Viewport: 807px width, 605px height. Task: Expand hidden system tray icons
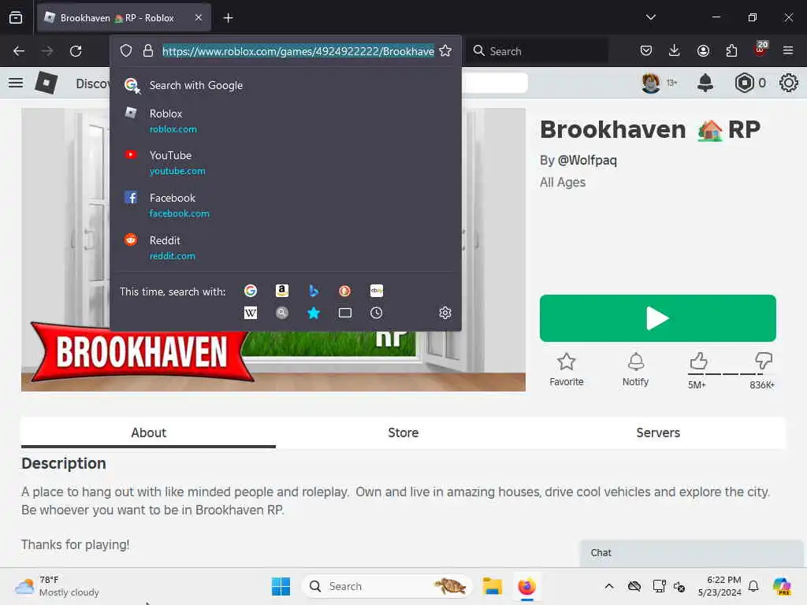point(609,586)
